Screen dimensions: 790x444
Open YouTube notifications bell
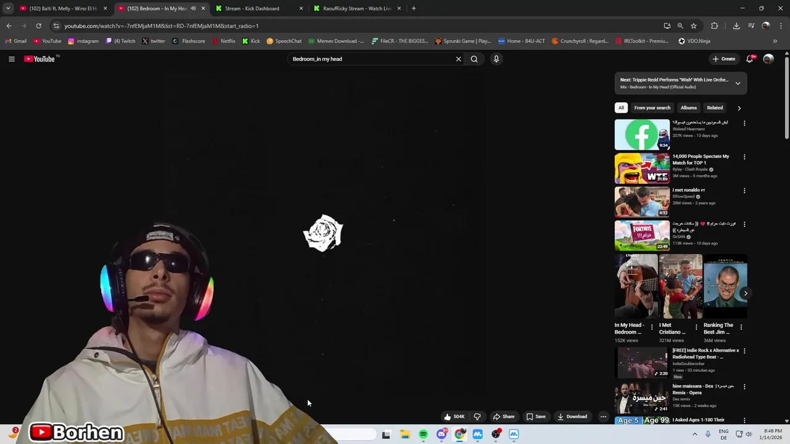(x=749, y=59)
